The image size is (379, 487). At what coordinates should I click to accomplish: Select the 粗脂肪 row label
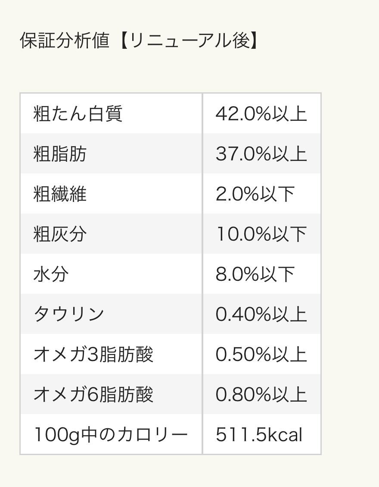[60, 154]
